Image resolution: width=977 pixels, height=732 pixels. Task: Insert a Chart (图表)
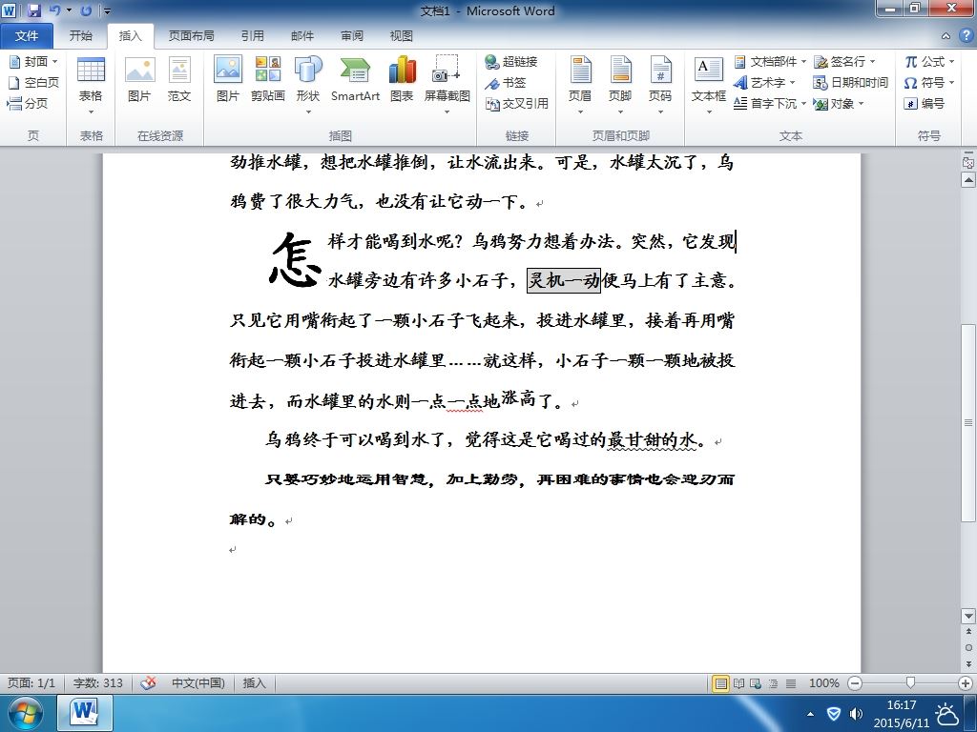[402, 80]
